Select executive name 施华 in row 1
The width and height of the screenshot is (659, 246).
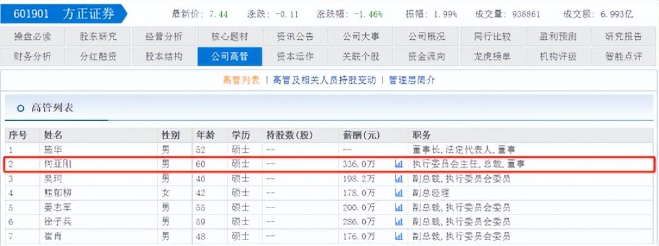[53, 150]
